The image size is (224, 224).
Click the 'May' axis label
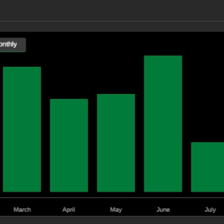(x=116, y=210)
